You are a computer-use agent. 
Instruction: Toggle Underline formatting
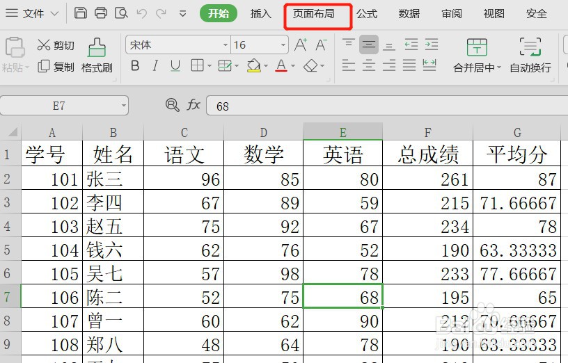175,66
